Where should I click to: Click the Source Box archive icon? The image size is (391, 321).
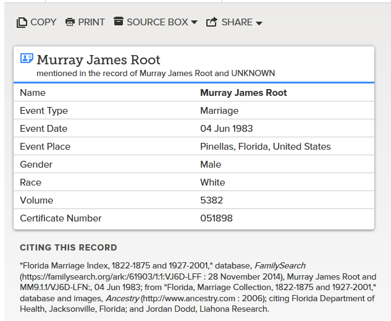[x=119, y=21]
